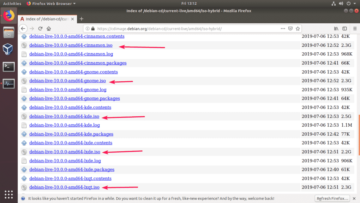Toggle the bookmark star for this page
Image resolution: width=360 pixels, height=203 pixels.
tap(297, 28)
